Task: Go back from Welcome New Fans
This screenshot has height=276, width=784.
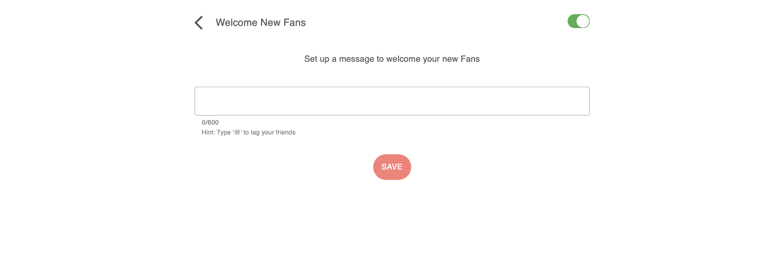Action: click(x=199, y=23)
